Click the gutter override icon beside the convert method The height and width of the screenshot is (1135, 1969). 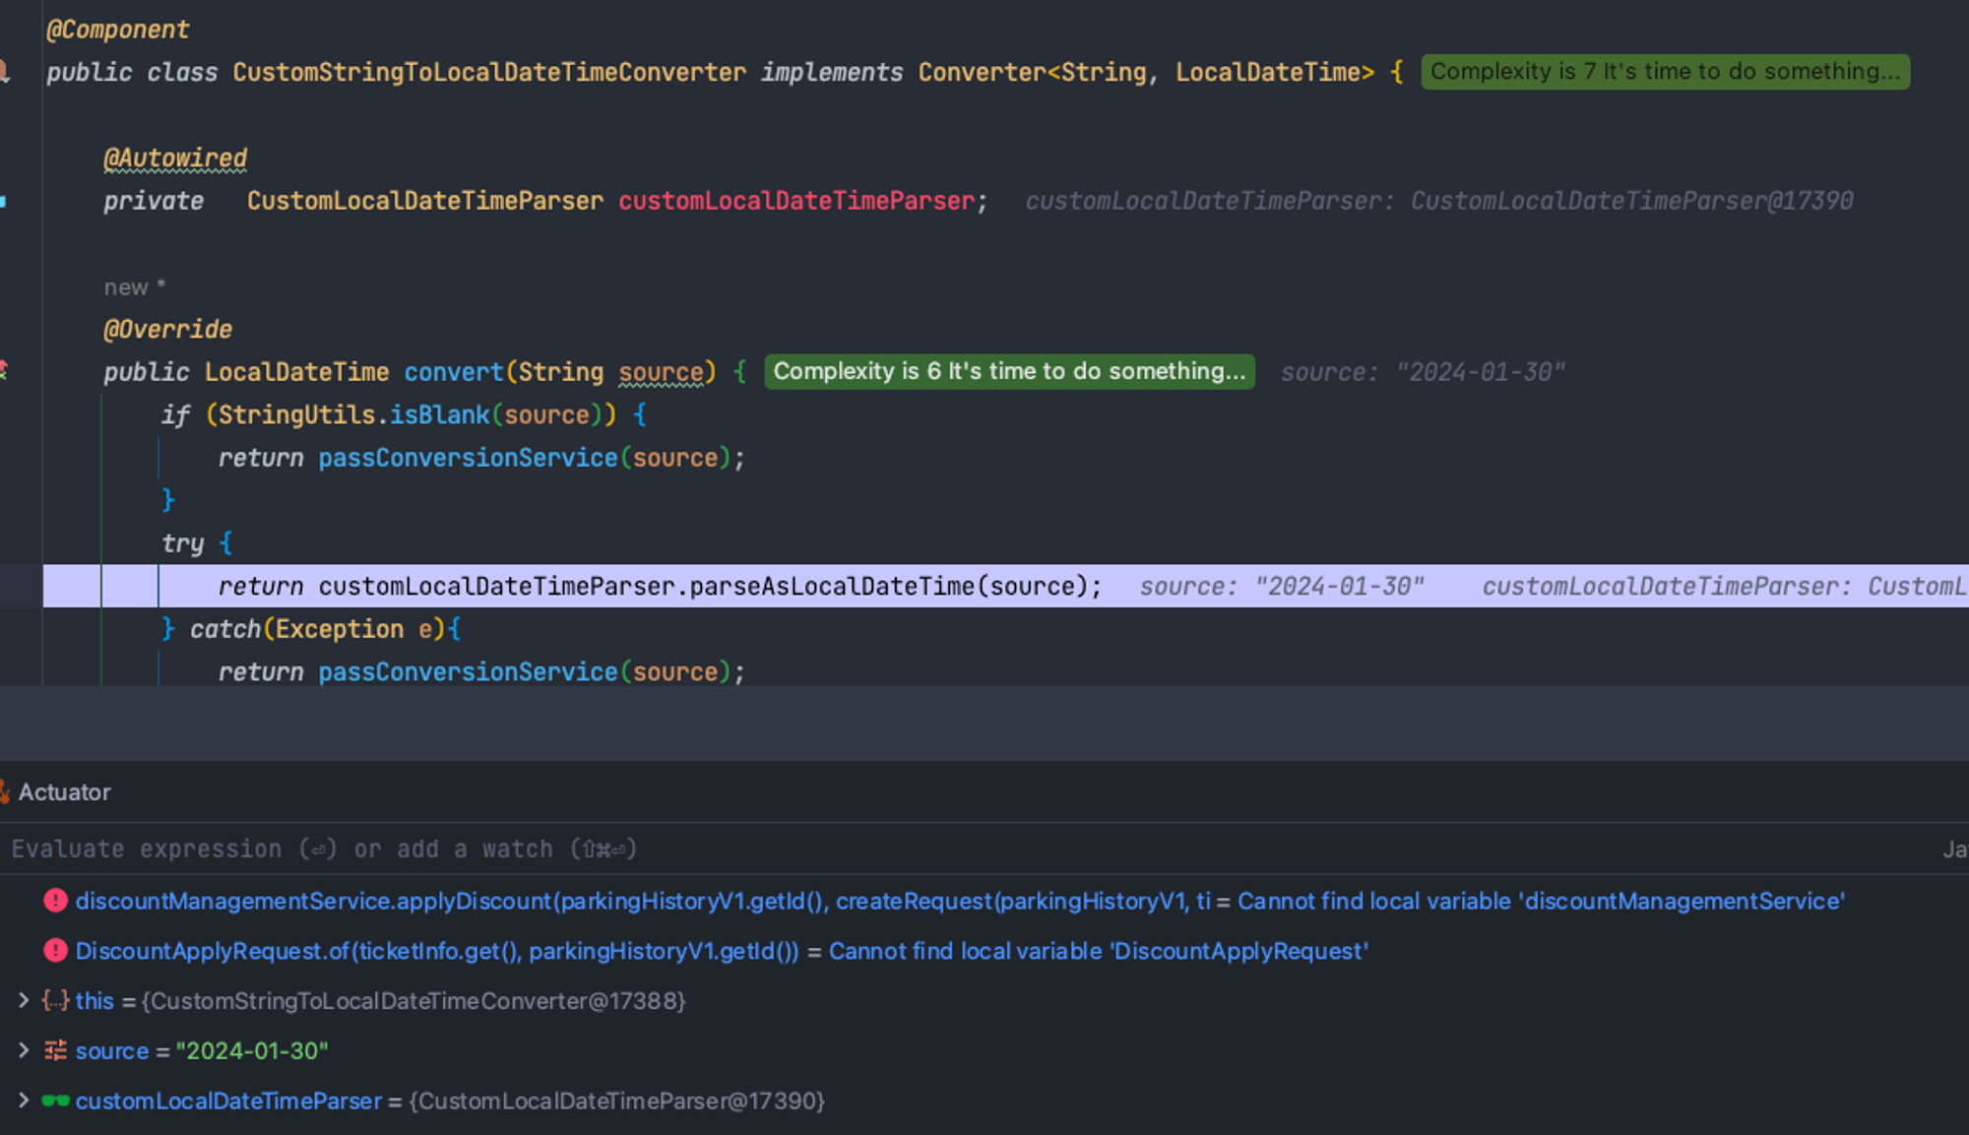(x=4, y=371)
